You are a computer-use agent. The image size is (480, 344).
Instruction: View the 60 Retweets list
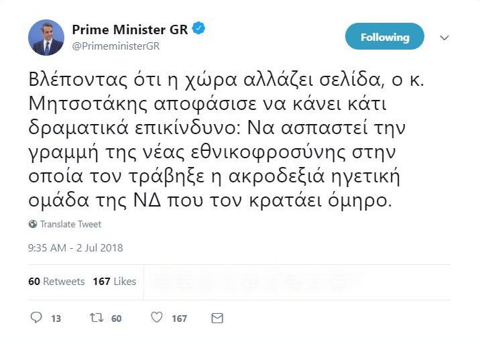56,281
